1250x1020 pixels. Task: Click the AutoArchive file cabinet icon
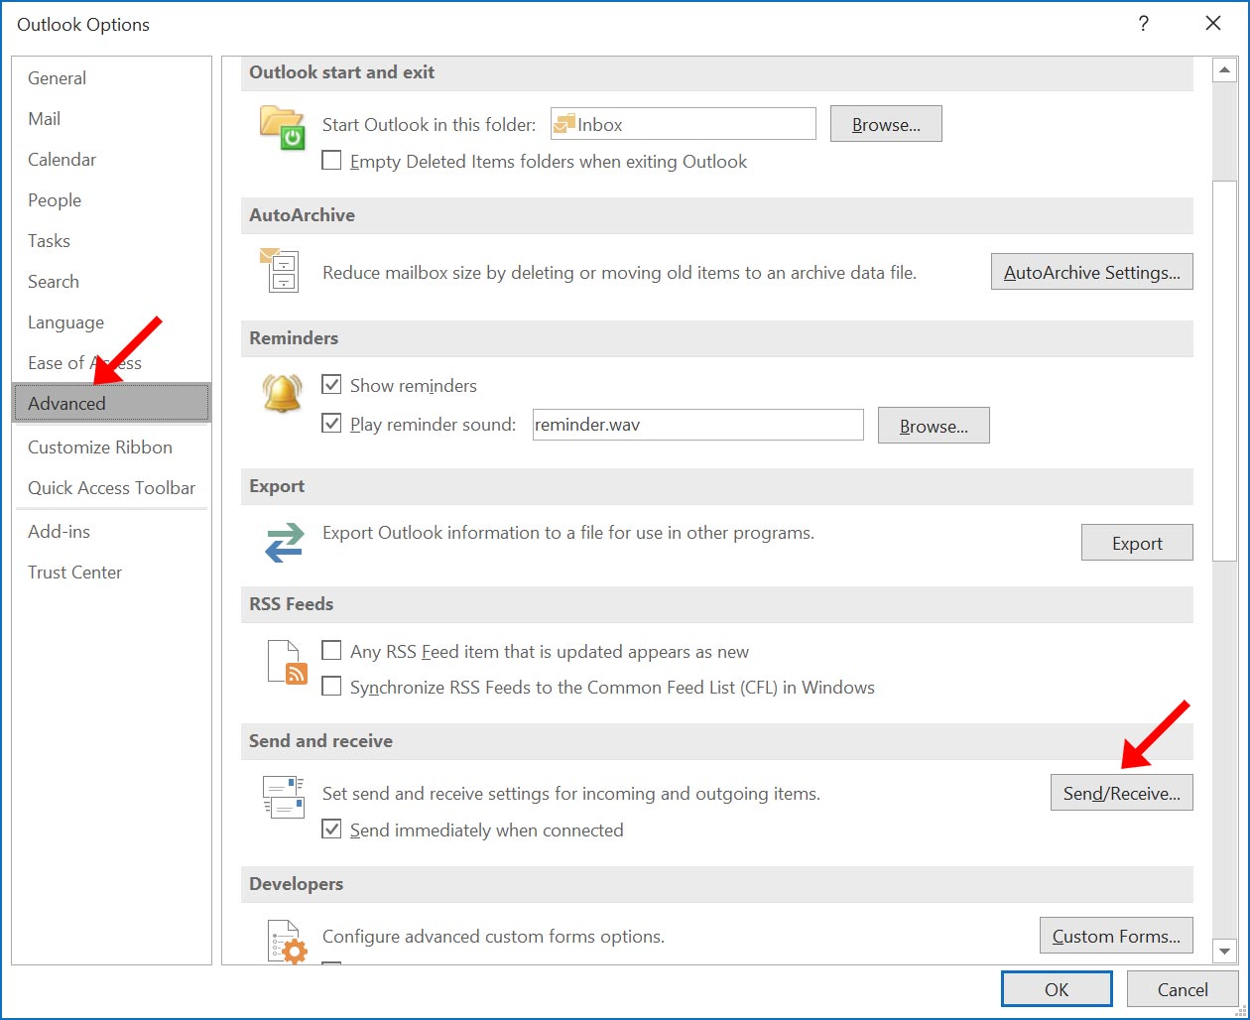pos(280,270)
